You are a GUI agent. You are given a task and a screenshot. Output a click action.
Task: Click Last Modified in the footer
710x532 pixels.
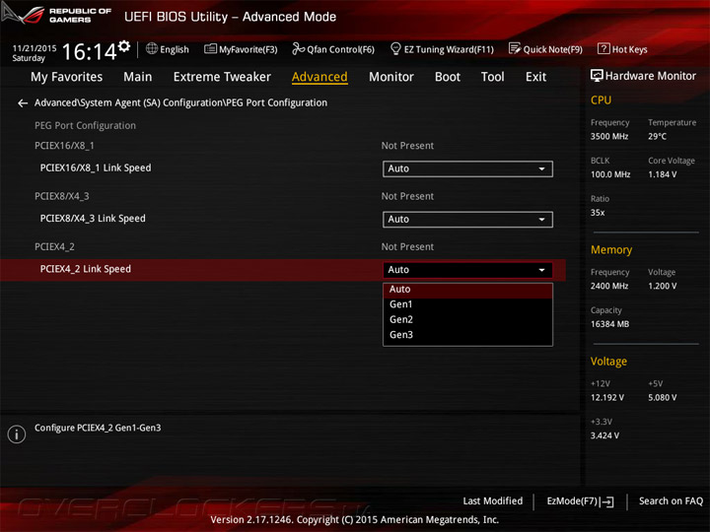[x=493, y=501]
